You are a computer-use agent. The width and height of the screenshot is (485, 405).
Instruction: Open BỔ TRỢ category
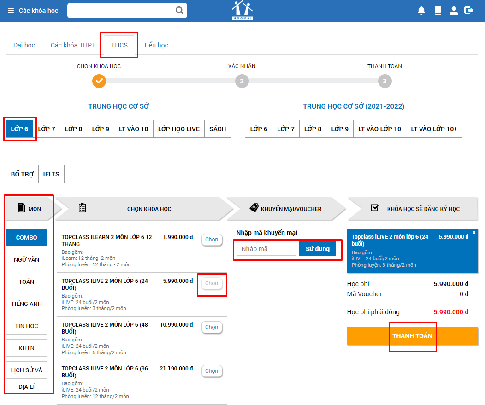[x=22, y=174]
